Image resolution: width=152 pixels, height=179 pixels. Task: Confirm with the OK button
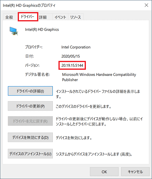pos(104,172)
